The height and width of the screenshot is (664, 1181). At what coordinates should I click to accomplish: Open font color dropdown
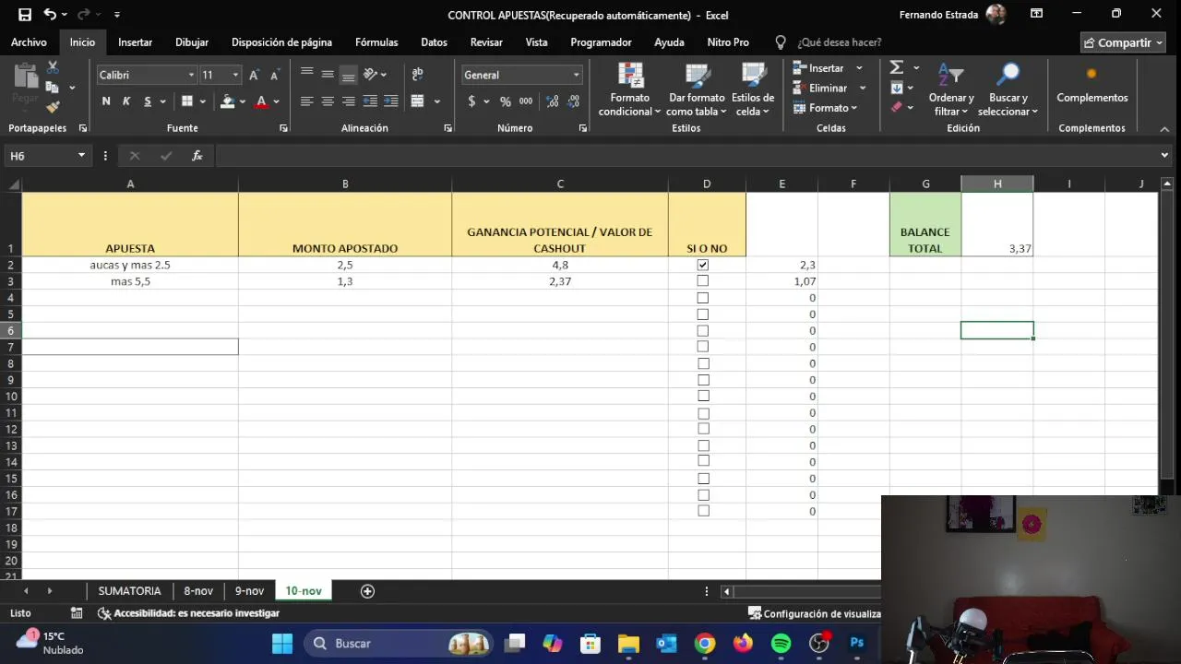(x=276, y=101)
